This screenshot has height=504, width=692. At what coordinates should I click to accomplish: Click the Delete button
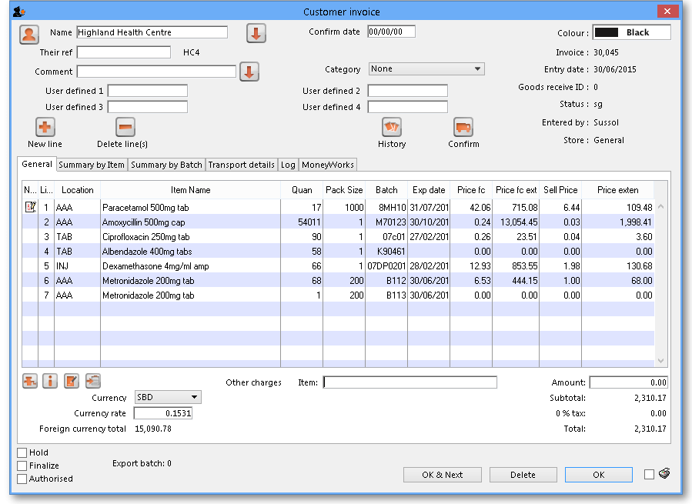(x=523, y=475)
